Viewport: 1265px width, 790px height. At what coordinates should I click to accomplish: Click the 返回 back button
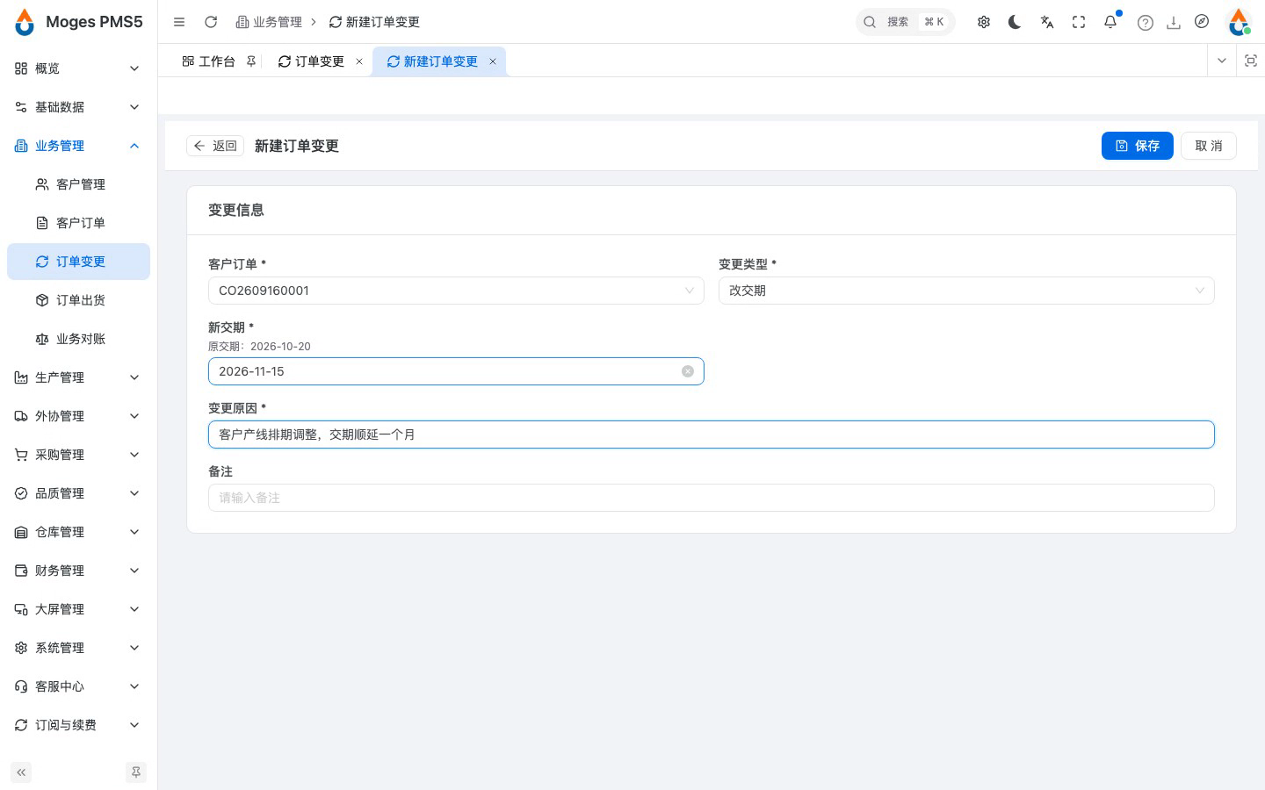click(215, 146)
